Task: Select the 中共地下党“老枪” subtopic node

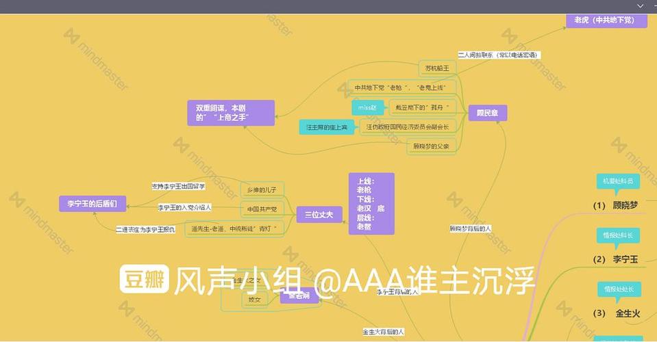Action: pyautogui.click(x=401, y=88)
